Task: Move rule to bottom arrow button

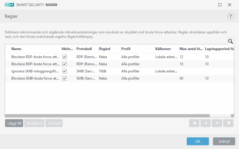Action: pyautogui.click(x=228, y=123)
